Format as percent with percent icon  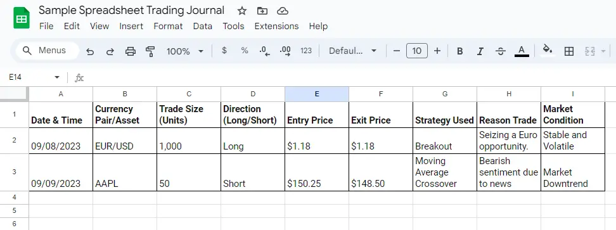[245, 51]
